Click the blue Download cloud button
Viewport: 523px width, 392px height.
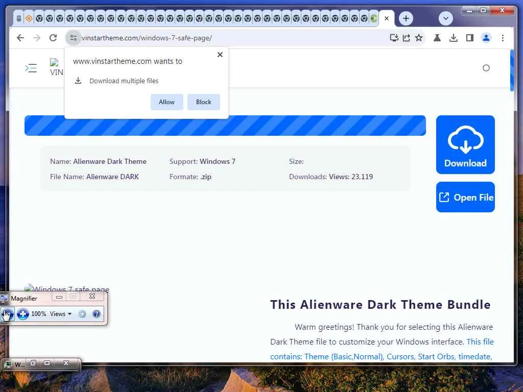[465, 144]
